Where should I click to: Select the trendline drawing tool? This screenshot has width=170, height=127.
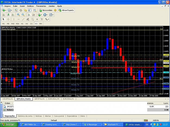[23, 19]
